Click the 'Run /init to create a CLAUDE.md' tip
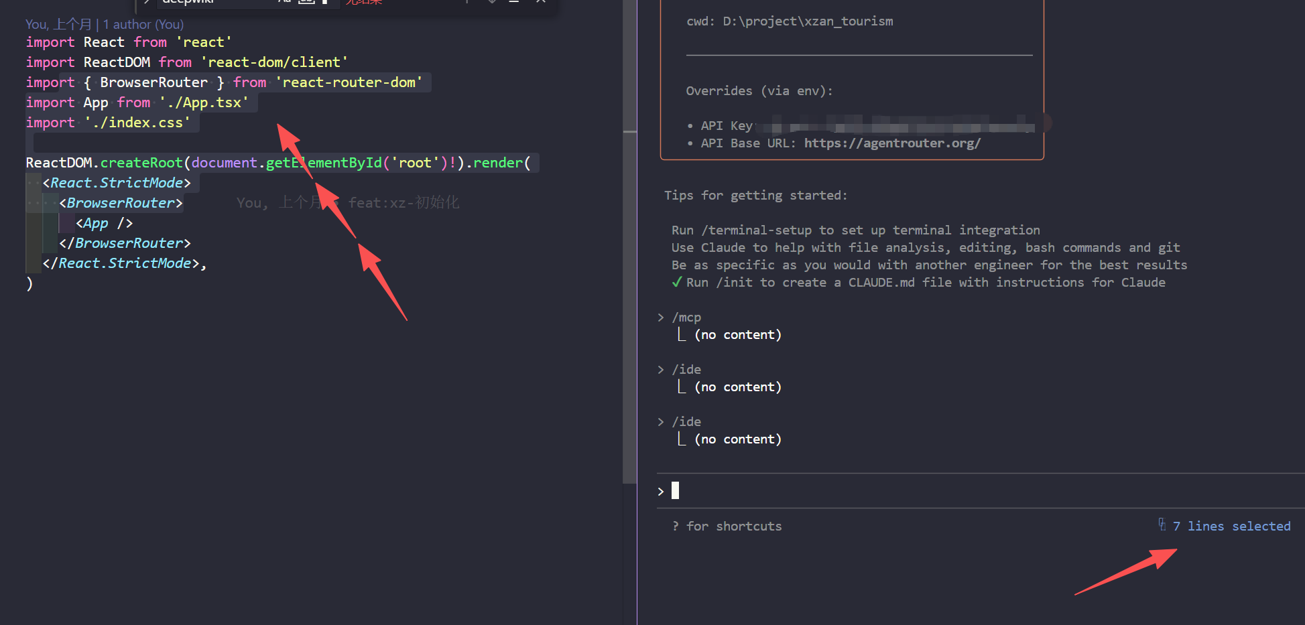 (926, 282)
